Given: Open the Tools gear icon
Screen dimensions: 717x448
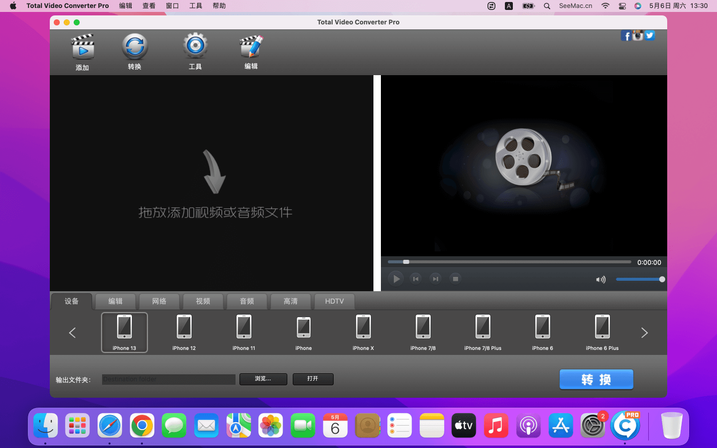Looking at the screenshot, I should [195, 46].
